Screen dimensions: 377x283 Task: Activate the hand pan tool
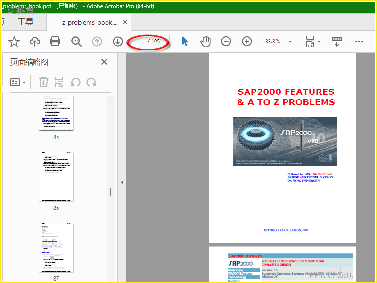pos(205,42)
